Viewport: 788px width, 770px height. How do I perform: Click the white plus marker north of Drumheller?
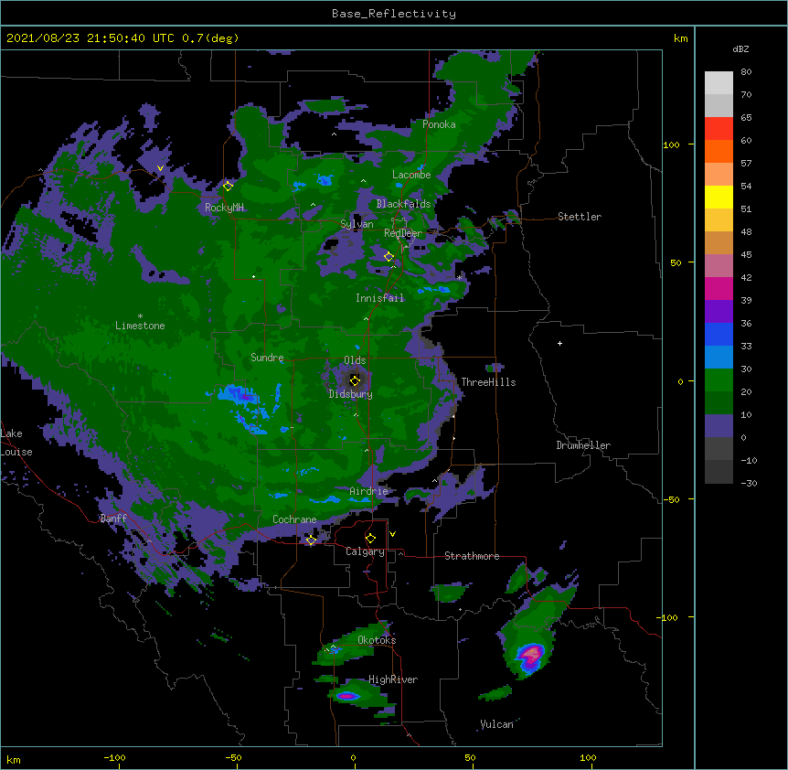point(559,343)
